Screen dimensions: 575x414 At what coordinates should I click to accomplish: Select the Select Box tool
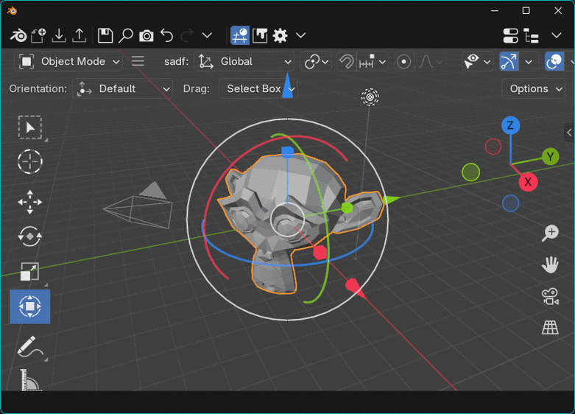pos(30,127)
